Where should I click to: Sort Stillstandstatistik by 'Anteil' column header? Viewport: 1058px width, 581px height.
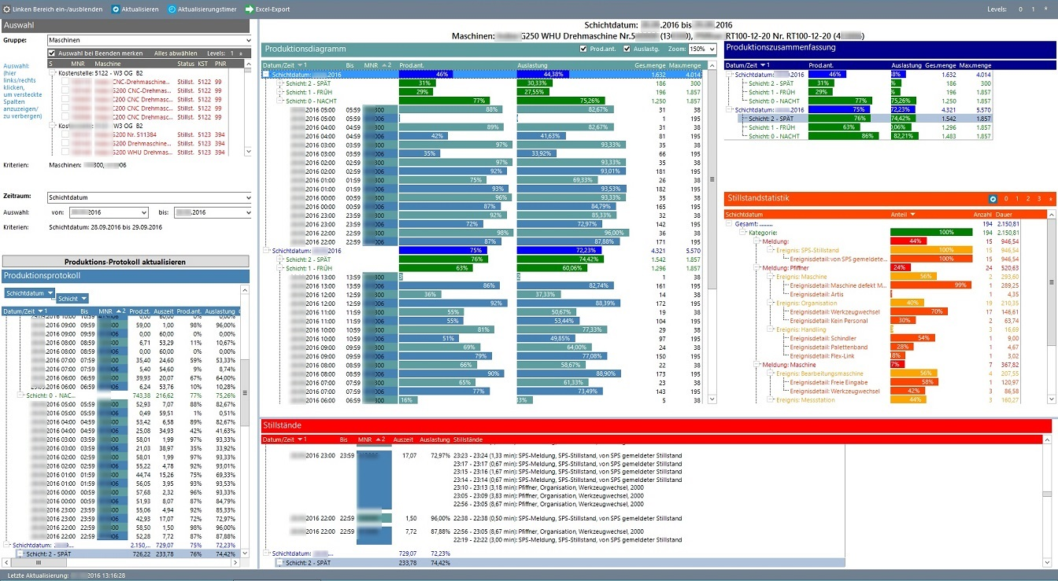[903, 215]
